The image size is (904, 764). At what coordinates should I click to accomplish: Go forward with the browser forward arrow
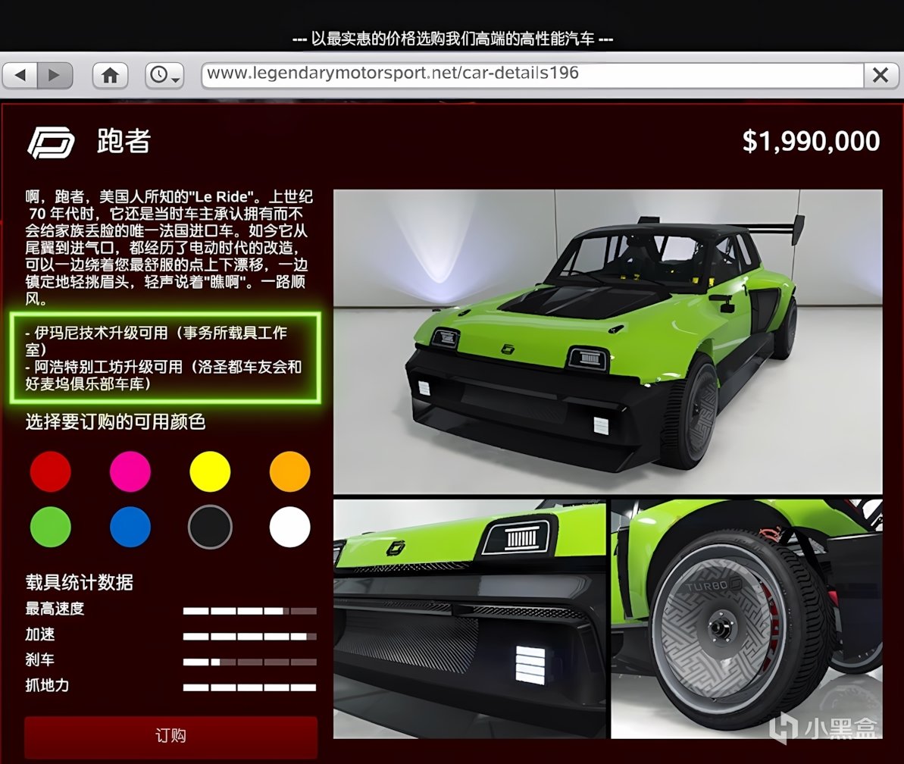(55, 75)
